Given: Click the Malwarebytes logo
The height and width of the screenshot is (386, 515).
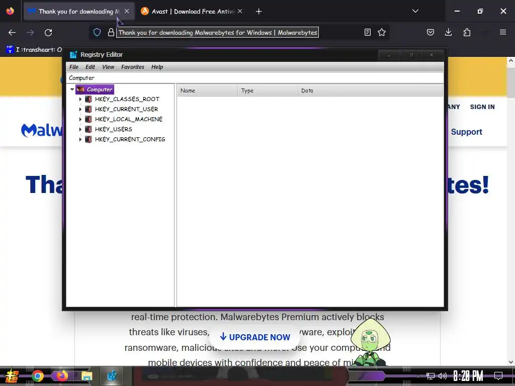Looking at the screenshot, I should click(41, 130).
